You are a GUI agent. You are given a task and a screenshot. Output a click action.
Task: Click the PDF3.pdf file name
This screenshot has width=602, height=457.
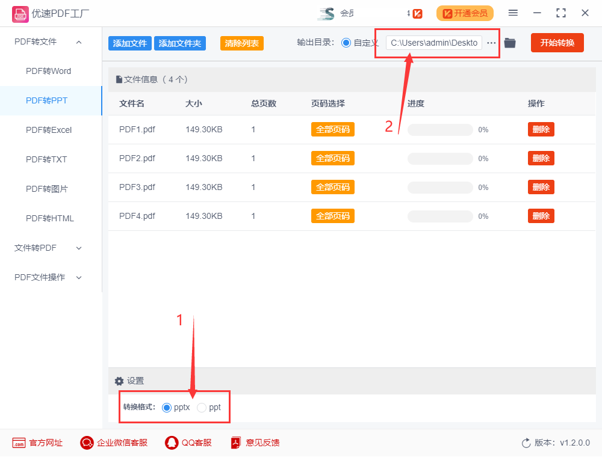point(137,187)
